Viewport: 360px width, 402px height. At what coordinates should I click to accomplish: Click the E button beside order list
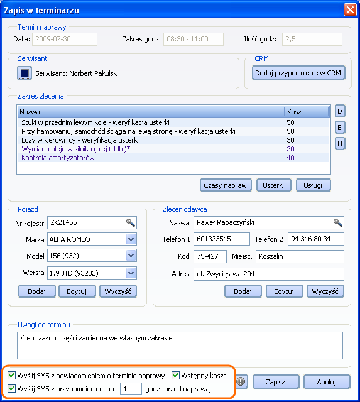tap(340, 128)
